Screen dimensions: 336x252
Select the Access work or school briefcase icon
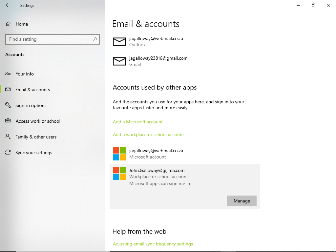[8, 121]
